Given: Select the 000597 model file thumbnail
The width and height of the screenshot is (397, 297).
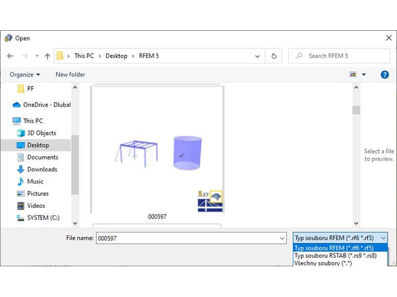Looking at the screenshot, I should [157, 150].
